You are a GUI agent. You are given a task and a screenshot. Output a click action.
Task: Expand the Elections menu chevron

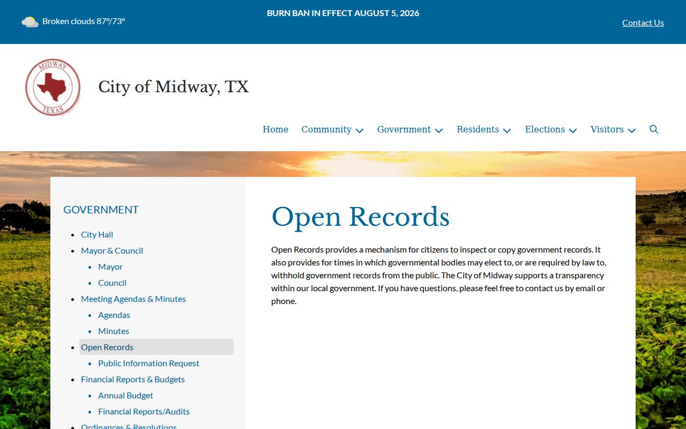point(573,130)
